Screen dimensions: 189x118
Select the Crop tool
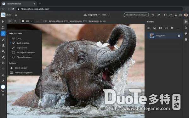point(3,63)
